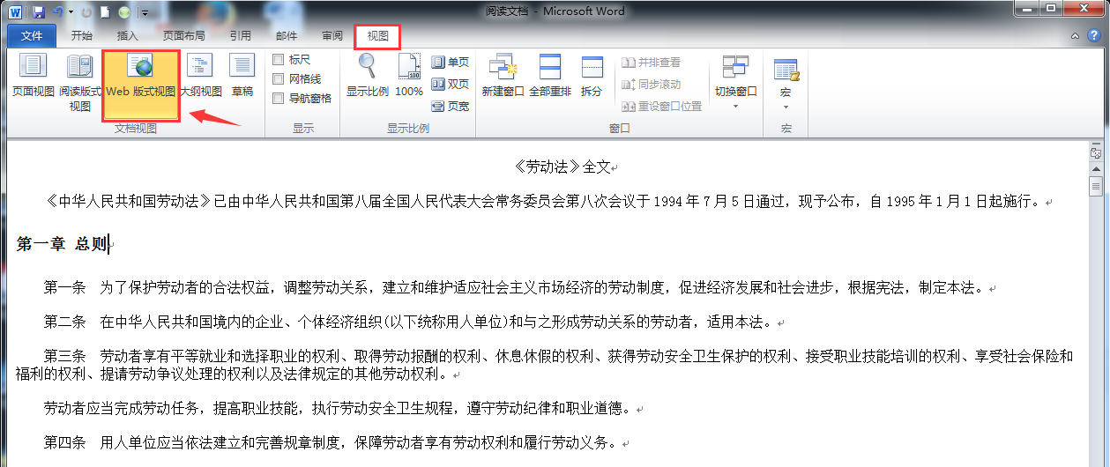Viewport: 1110px width, 467px height.
Task: Enable the Gridlines checkbox (网格线)
Action: click(279, 79)
